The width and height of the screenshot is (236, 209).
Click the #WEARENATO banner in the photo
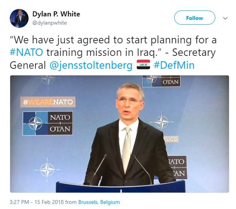point(48,102)
